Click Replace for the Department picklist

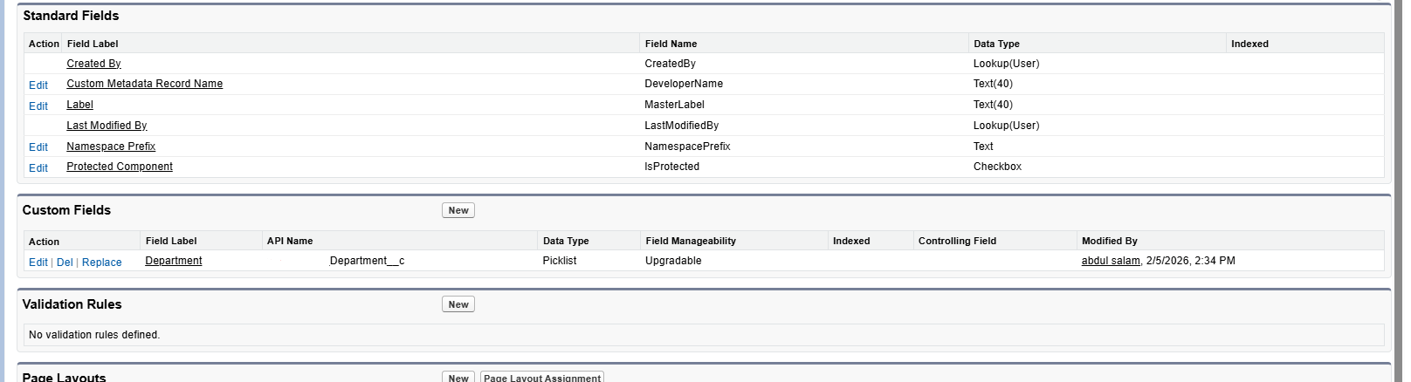tap(101, 263)
